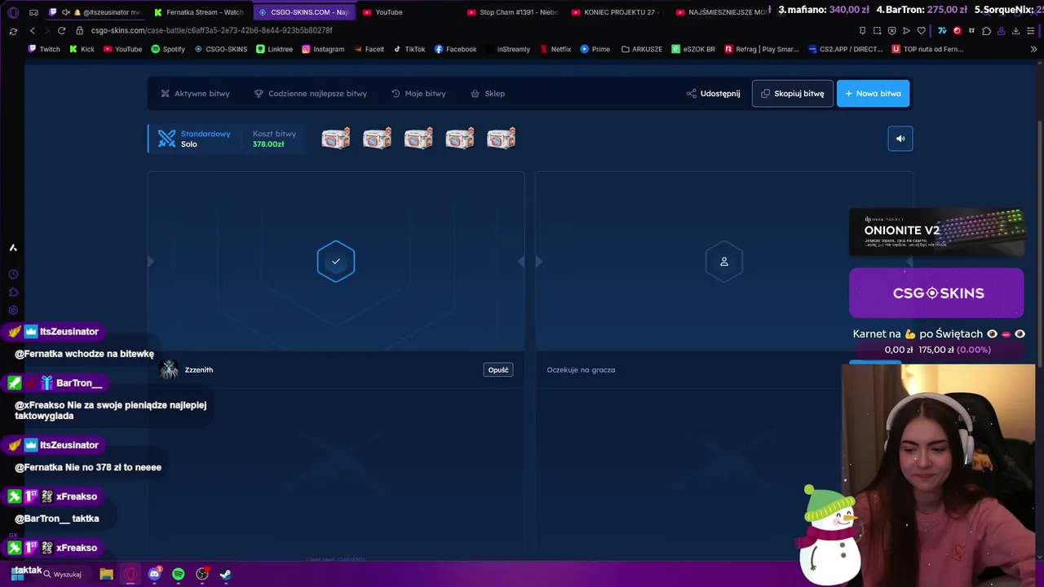The width and height of the screenshot is (1044, 587).
Task: Switch to the Fernatka Stream tab
Action: [199, 12]
